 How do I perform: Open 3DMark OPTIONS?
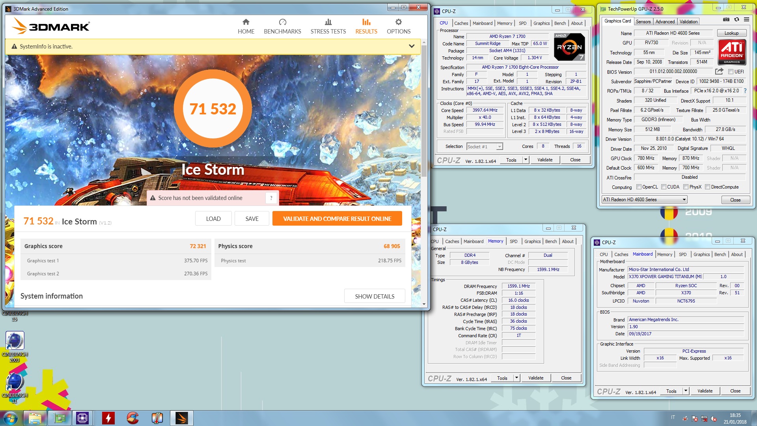tap(399, 26)
